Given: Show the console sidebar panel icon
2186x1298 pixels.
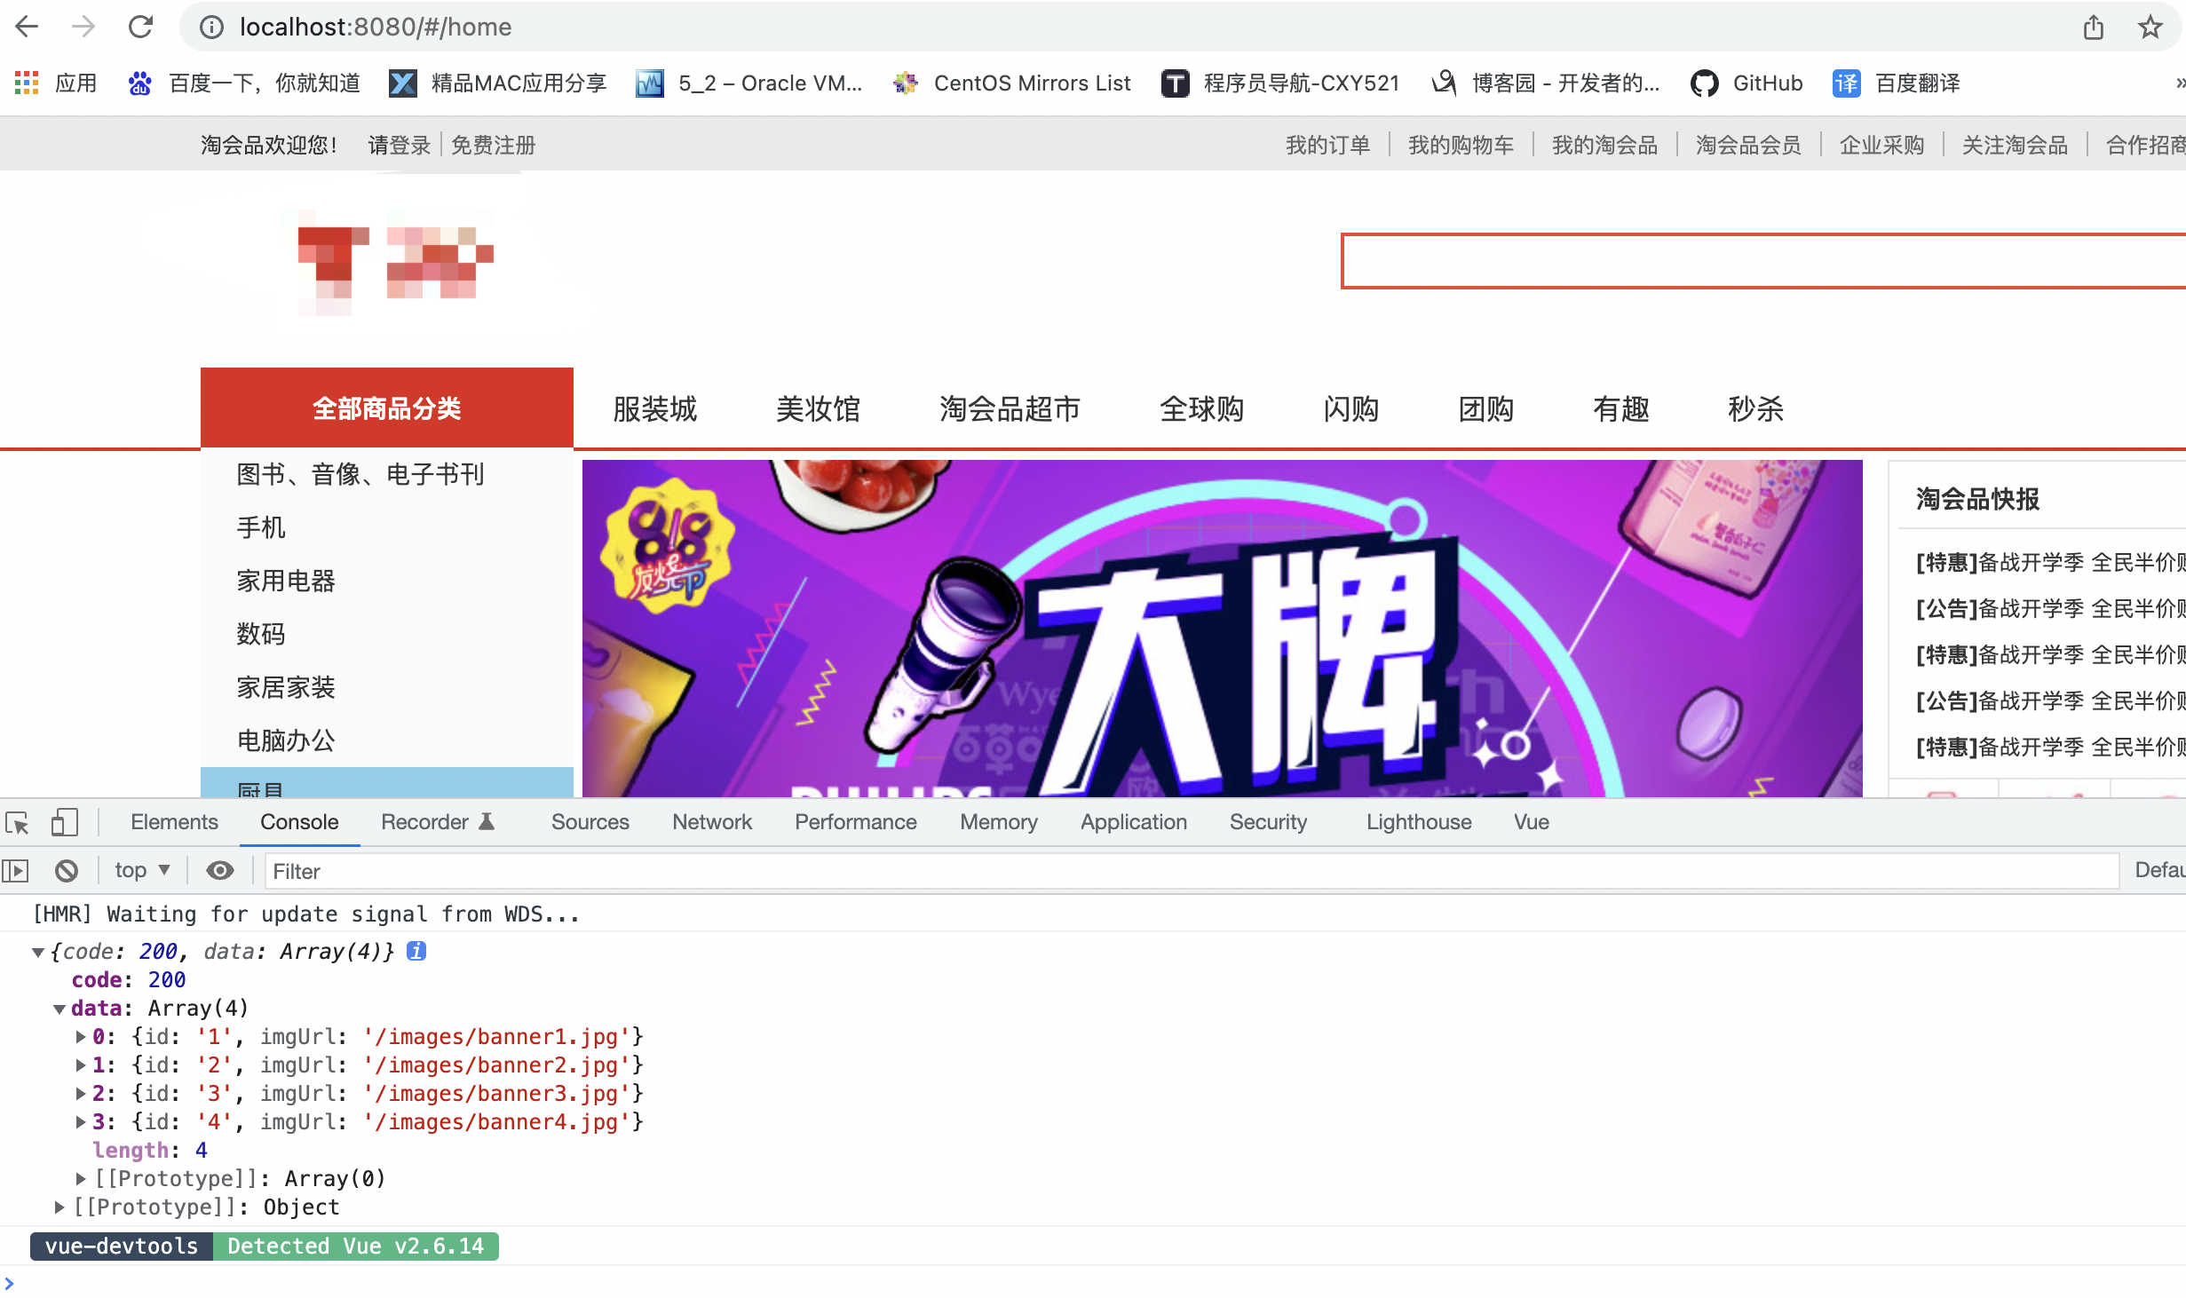Looking at the screenshot, I should coord(16,870).
